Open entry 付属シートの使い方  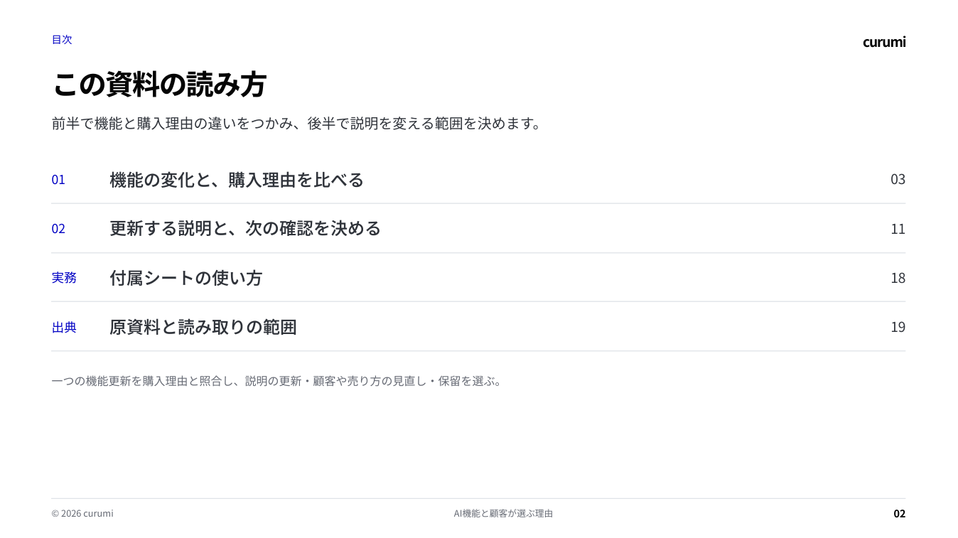186,278
